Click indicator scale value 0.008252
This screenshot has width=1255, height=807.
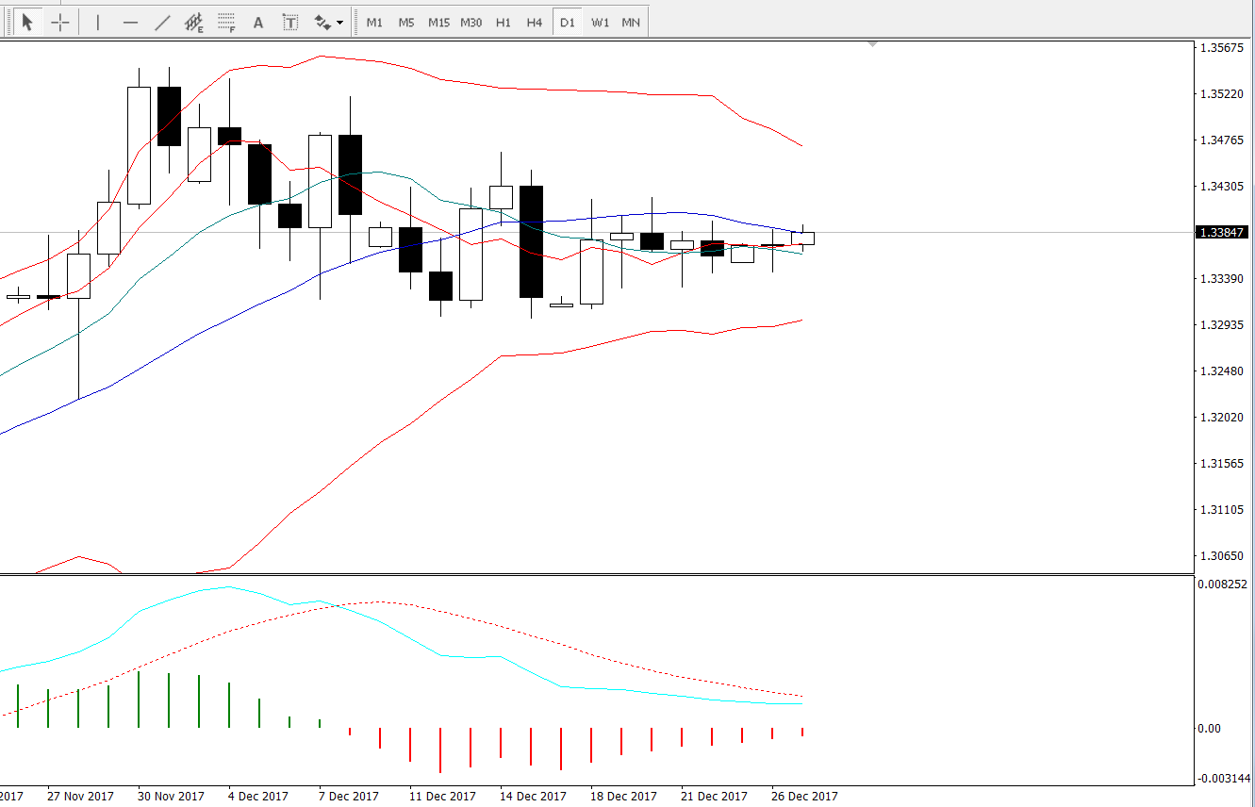pos(1225,585)
